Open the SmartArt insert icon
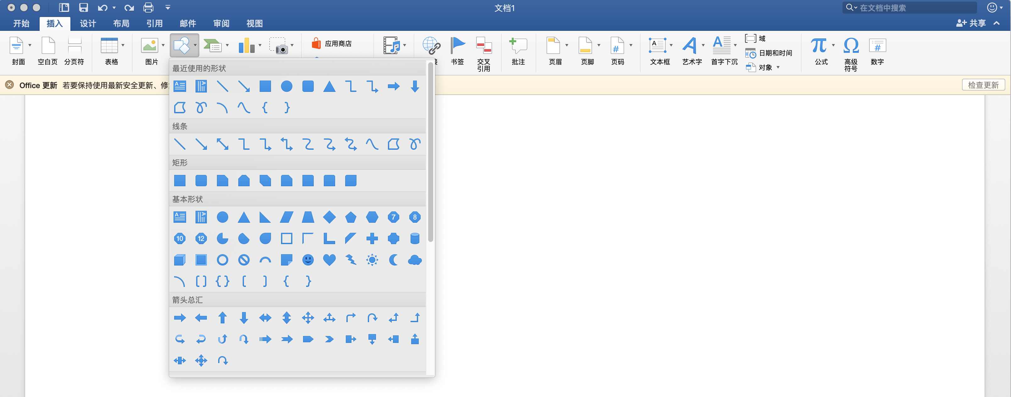The width and height of the screenshot is (1011, 397). pyautogui.click(x=212, y=46)
